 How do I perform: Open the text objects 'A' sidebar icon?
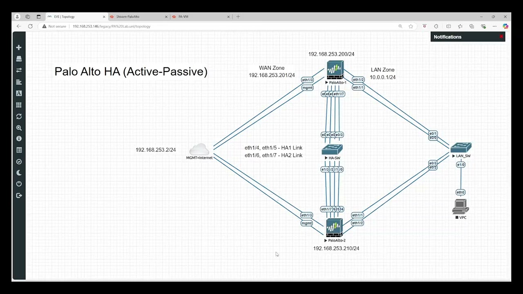pyautogui.click(x=19, y=93)
